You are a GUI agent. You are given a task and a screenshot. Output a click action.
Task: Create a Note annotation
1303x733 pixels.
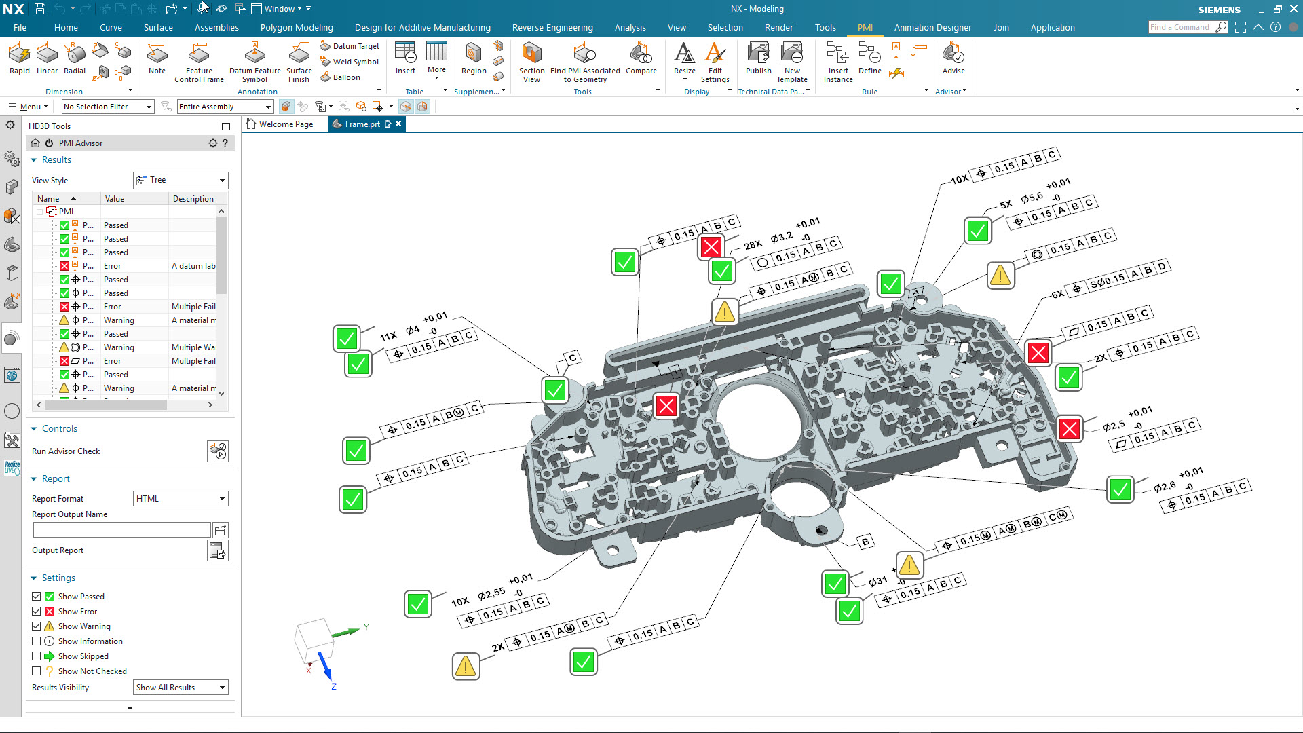pyautogui.click(x=157, y=61)
